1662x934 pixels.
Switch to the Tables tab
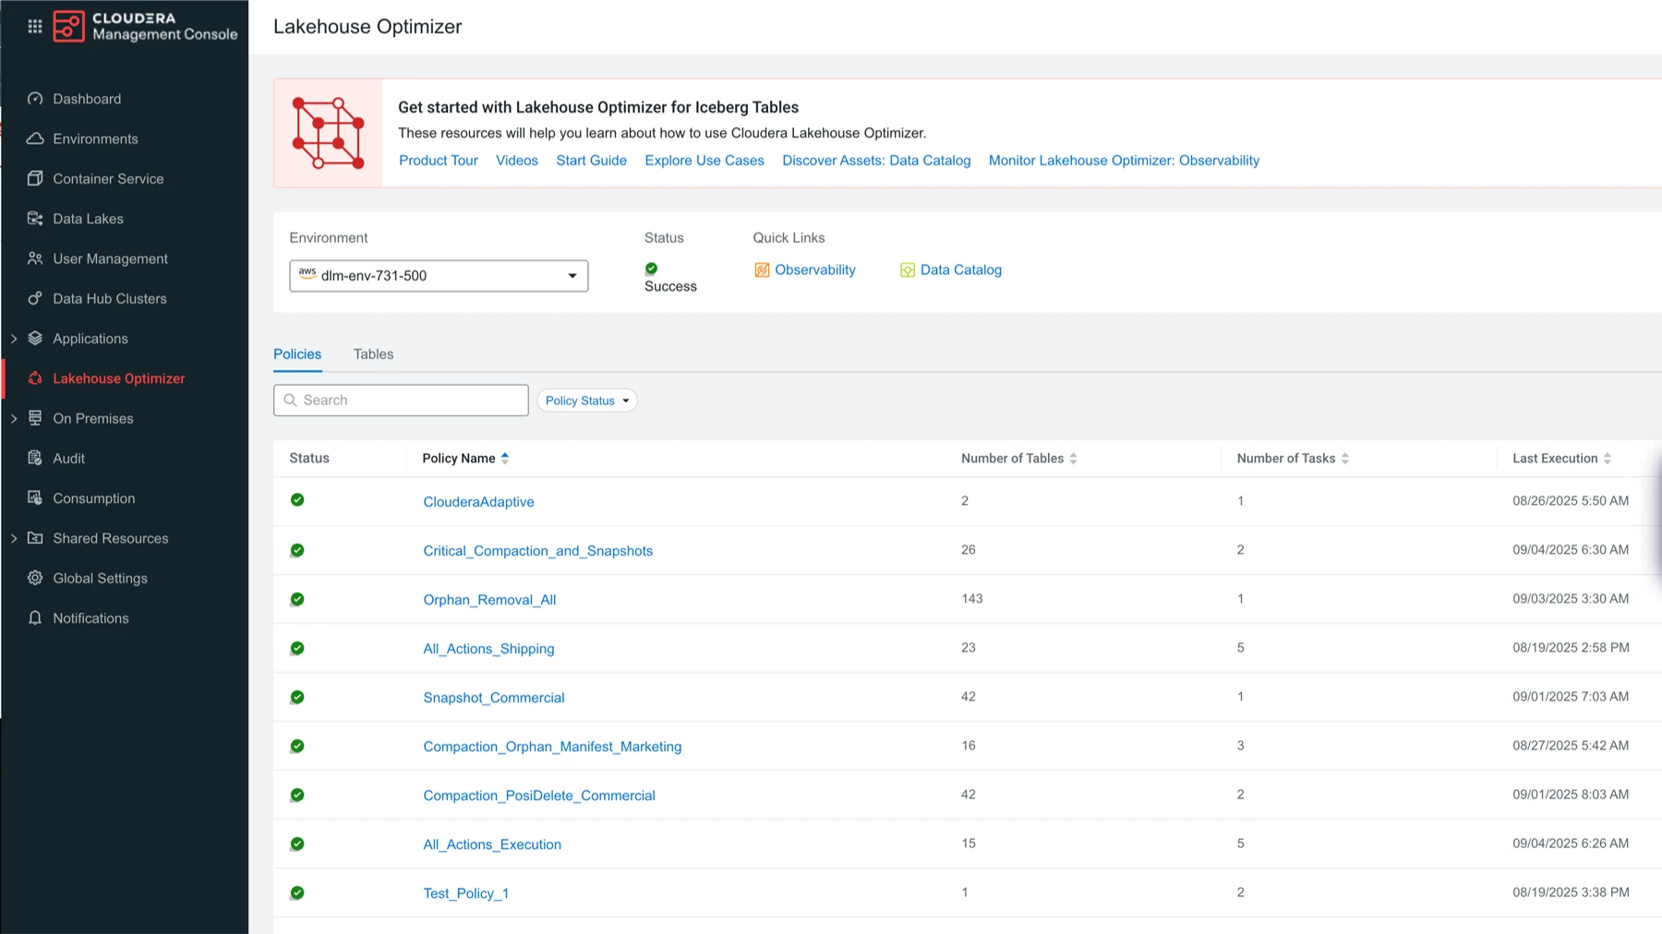[x=373, y=353]
